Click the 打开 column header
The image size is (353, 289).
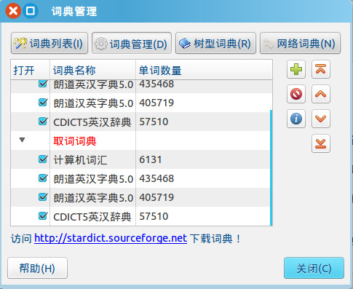click(31, 70)
